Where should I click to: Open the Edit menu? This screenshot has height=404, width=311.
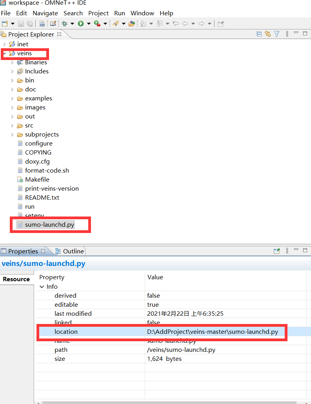(x=22, y=13)
